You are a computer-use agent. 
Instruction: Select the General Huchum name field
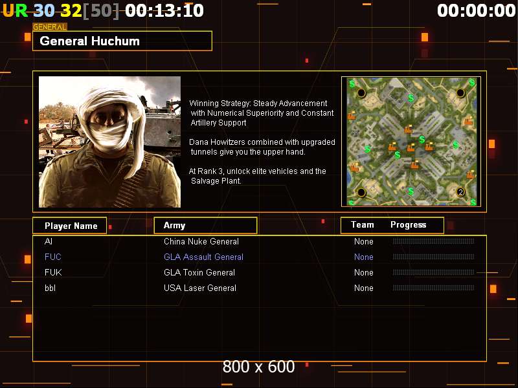(x=122, y=41)
